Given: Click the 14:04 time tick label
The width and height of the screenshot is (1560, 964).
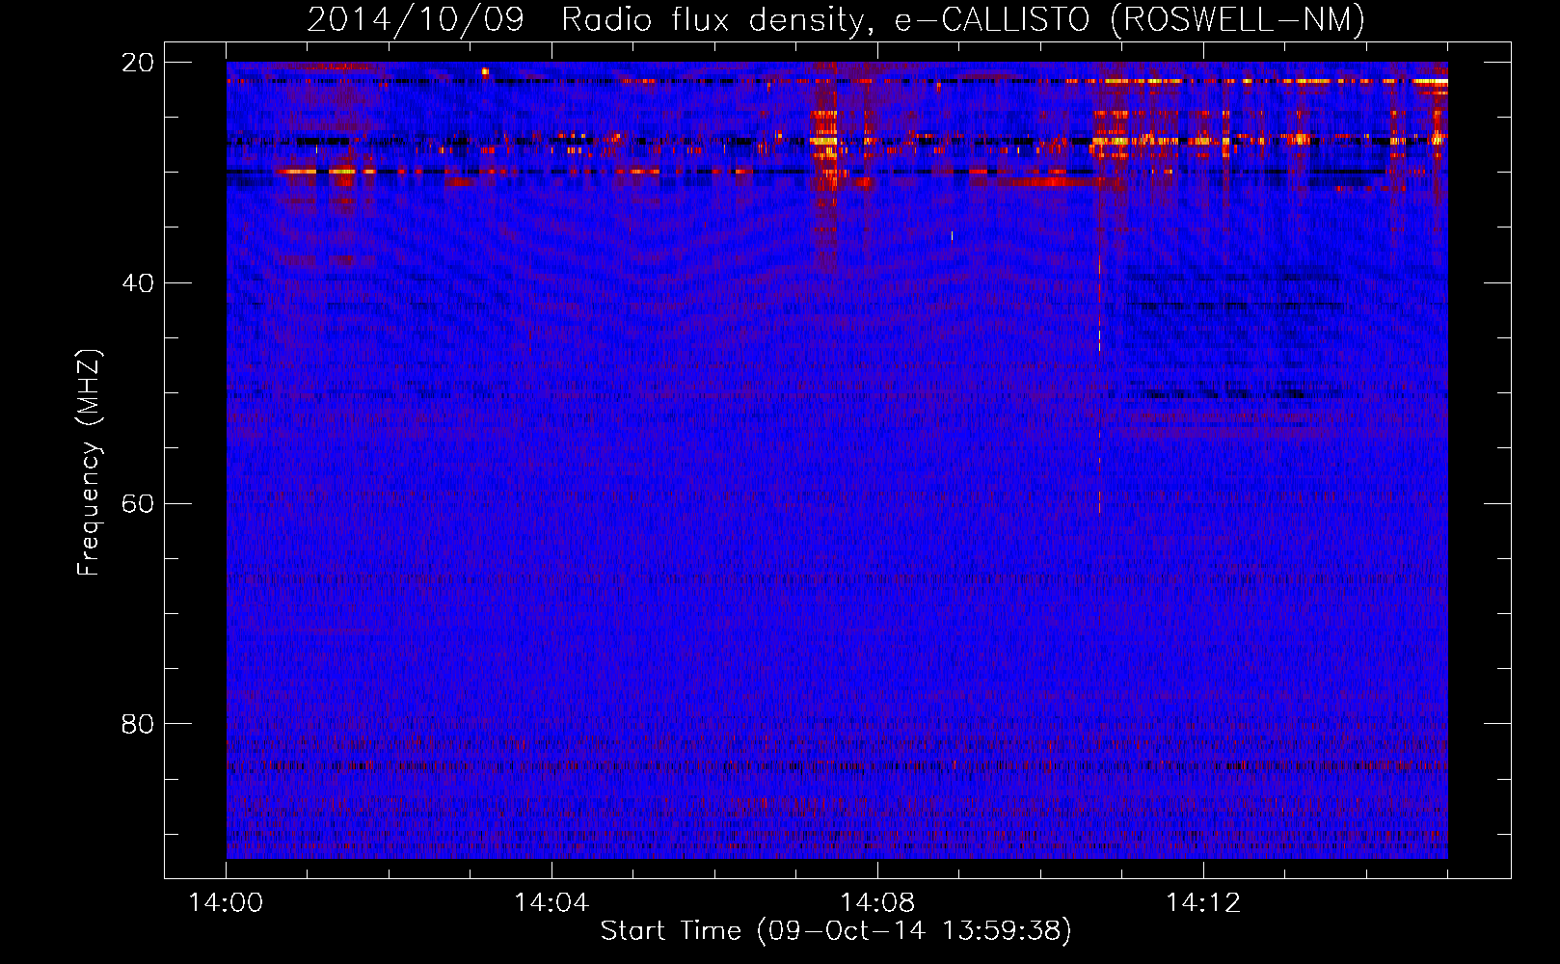Looking at the screenshot, I should pos(551,903).
